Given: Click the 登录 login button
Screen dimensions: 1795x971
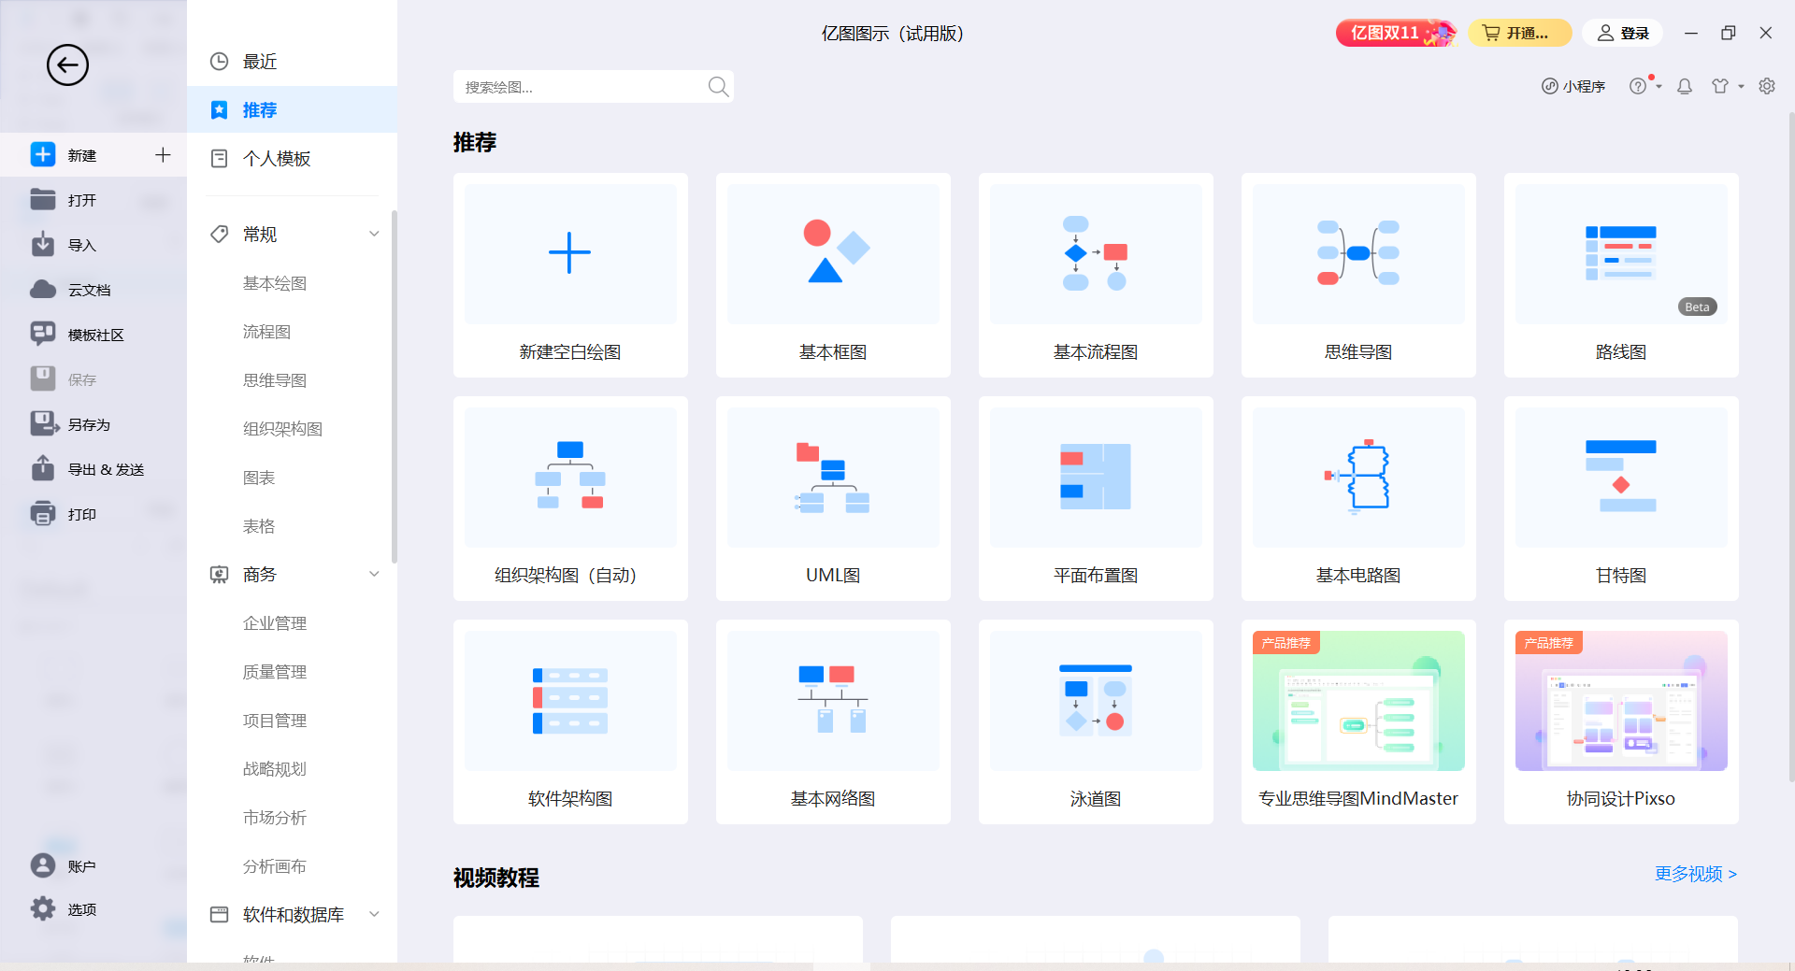Looking at the screenshot, I should [1622, 33].
